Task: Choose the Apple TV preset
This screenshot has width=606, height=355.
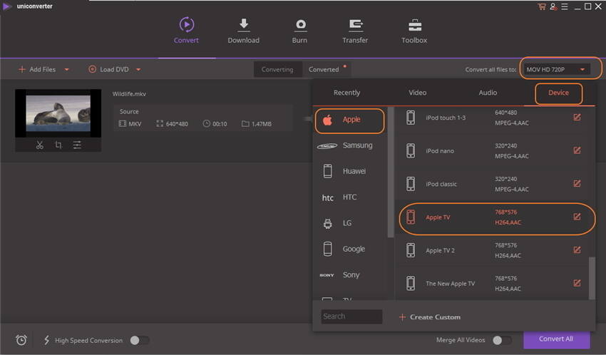Action: [x=493, y=217]
